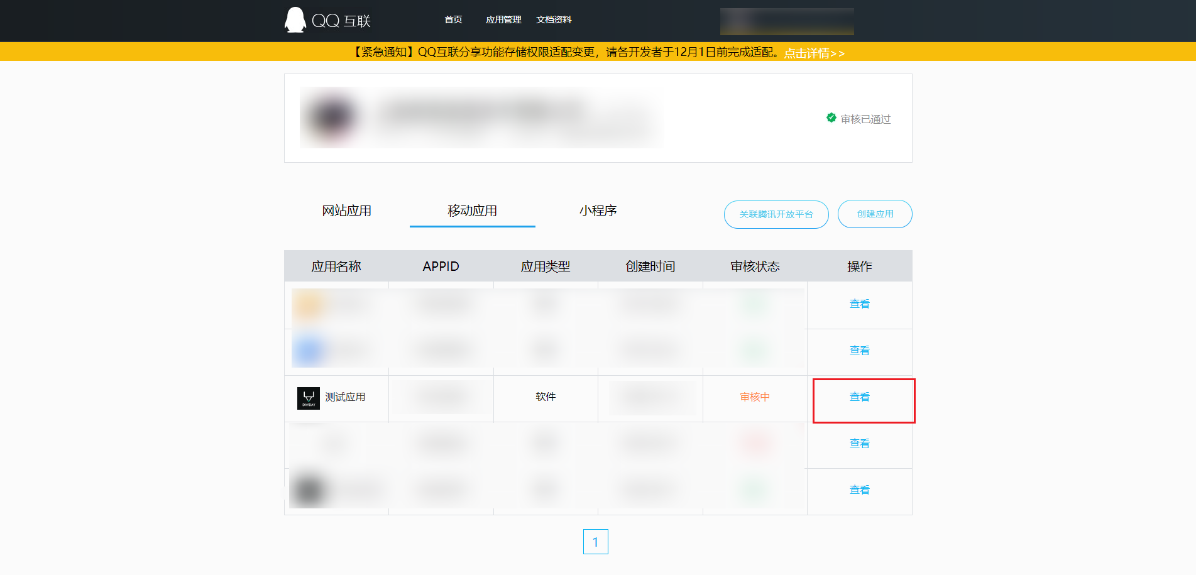The width and height of the screenshot is (1196, 575).
Task: Click the 软件 app type cell
Action: click(x=546, y=397)
